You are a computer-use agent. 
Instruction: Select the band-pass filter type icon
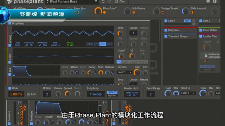pos(123,62)
